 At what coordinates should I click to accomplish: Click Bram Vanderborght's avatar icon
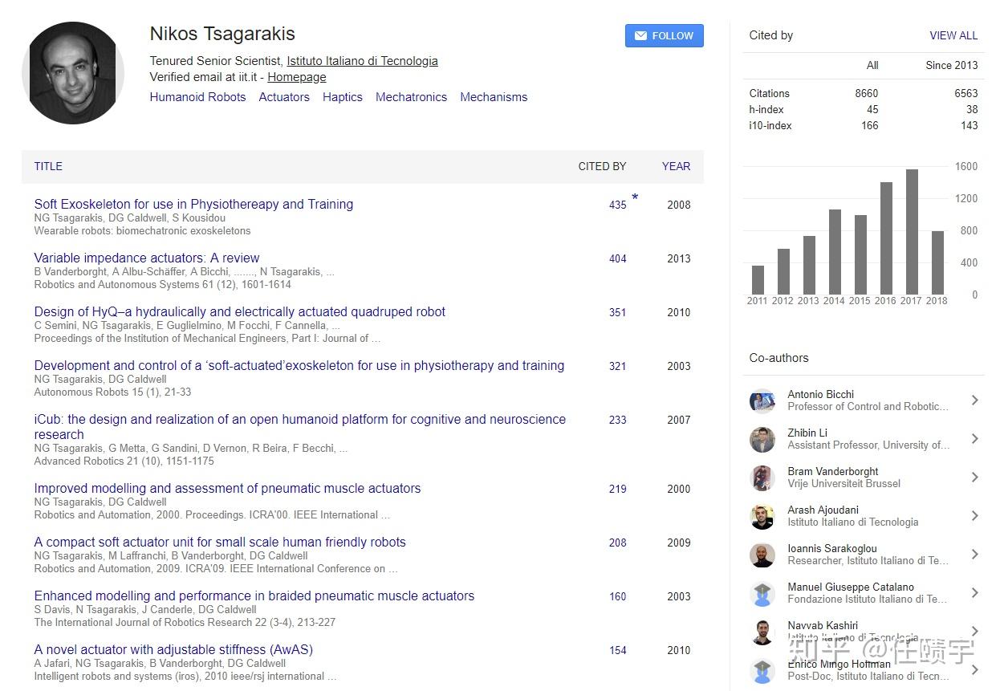pos(762,478)
